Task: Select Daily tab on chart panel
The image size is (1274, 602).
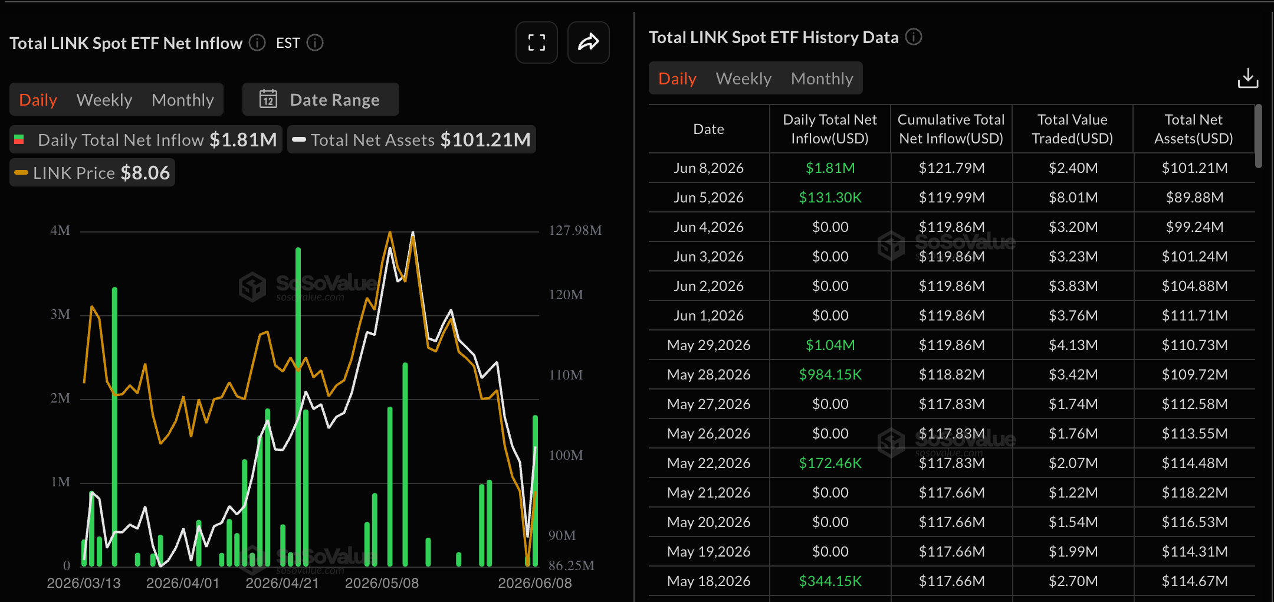Action: pos(38,100)
